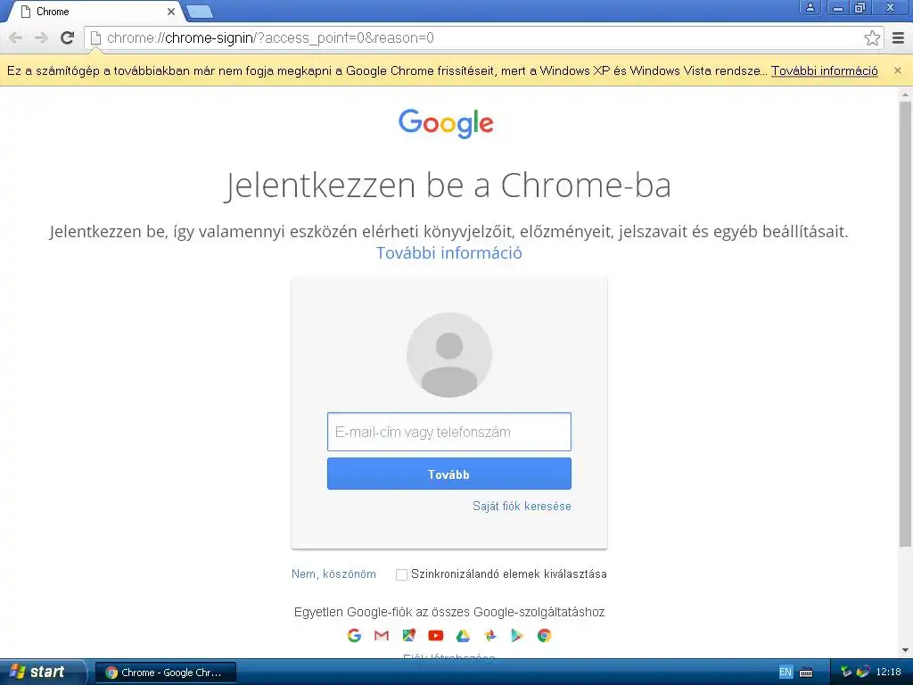Viewport: 913px width, 685px height.
Task: Click the Chrome service icon
Action: tap(545, 635)
